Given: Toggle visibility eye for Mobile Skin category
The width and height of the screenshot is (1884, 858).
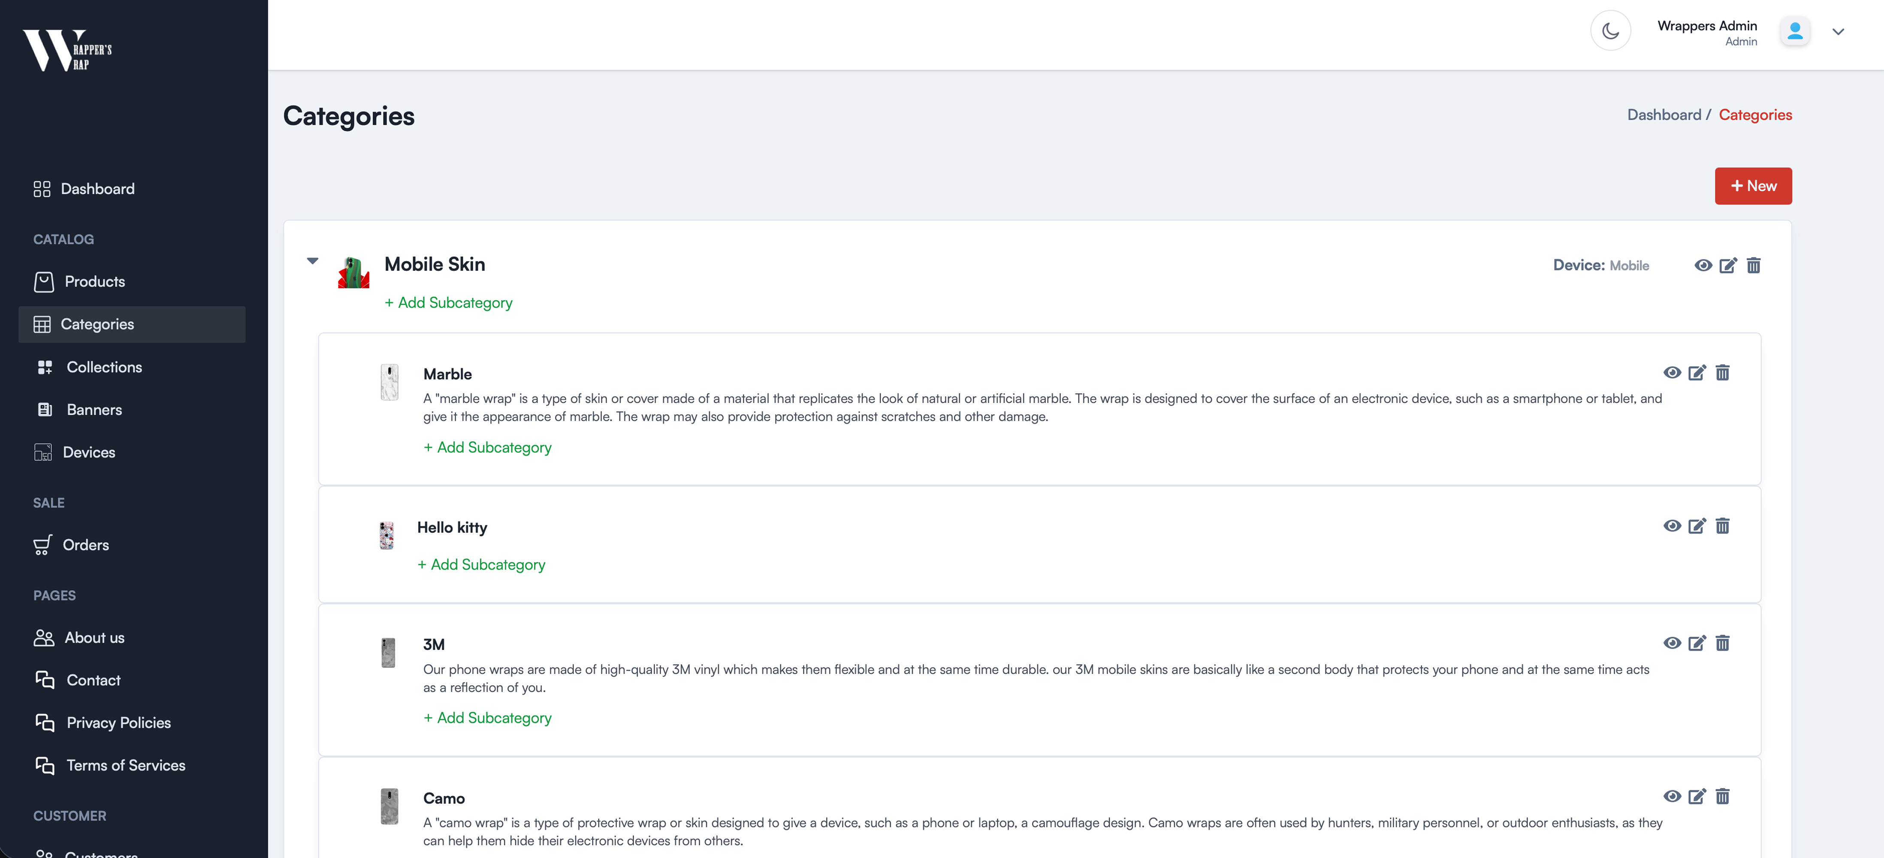Looking at the screenshot, I should (1703, 265).
